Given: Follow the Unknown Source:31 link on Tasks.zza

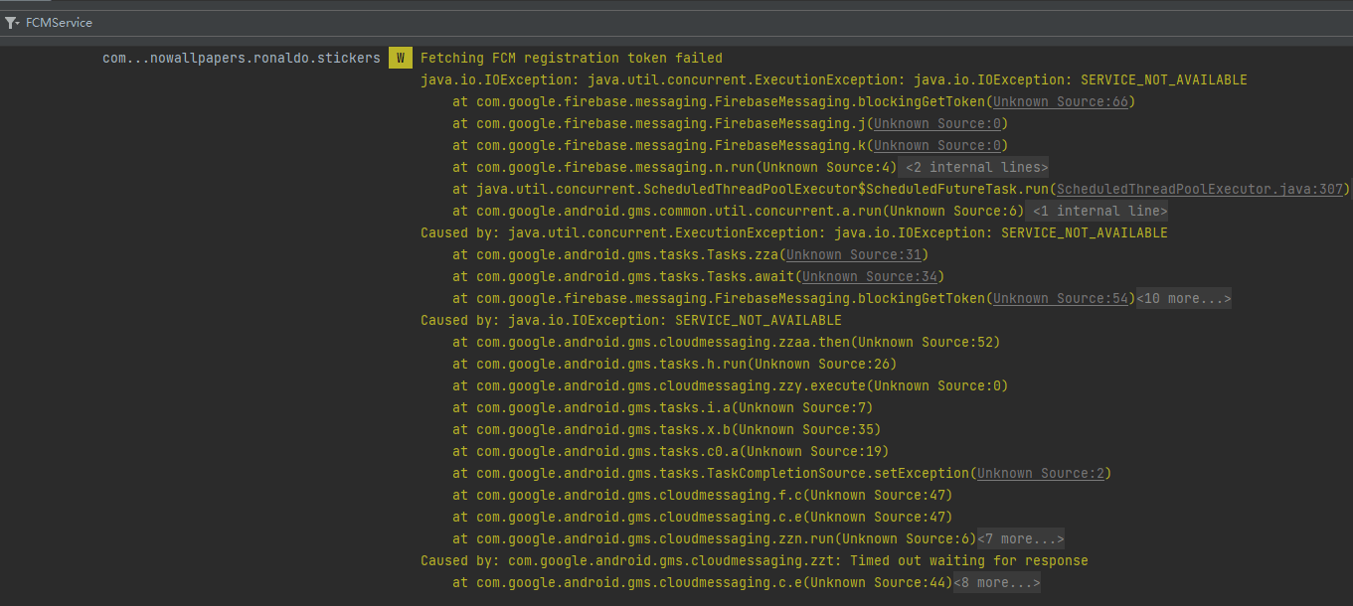Looking at the screenshot, I should [853, 254].
